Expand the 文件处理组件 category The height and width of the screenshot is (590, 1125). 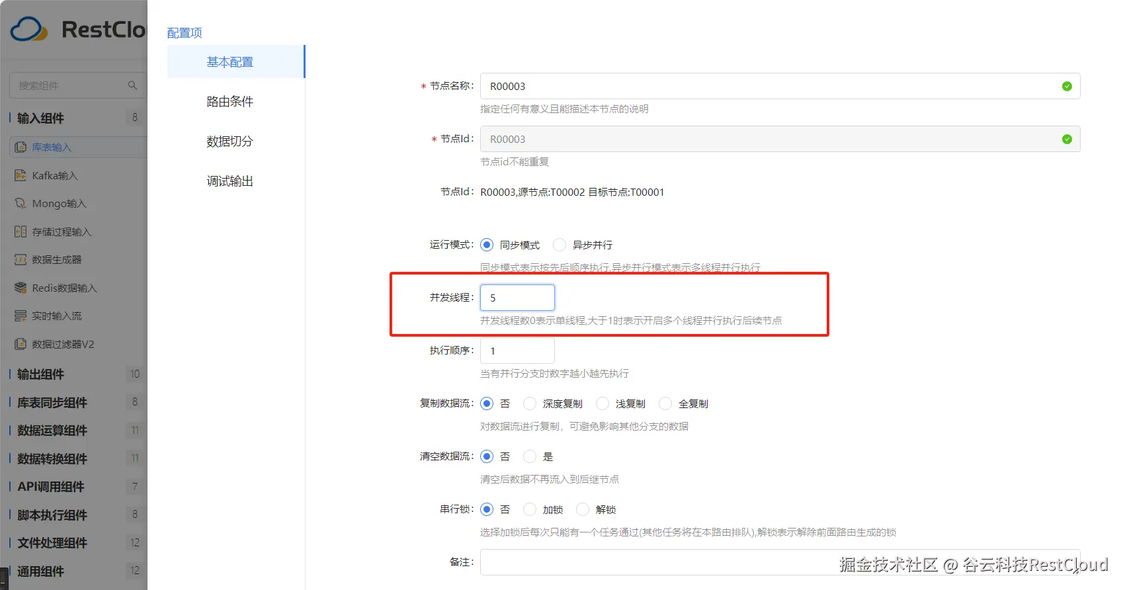coord(52,542)
